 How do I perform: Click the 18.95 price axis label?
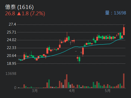tap(11, 63)
